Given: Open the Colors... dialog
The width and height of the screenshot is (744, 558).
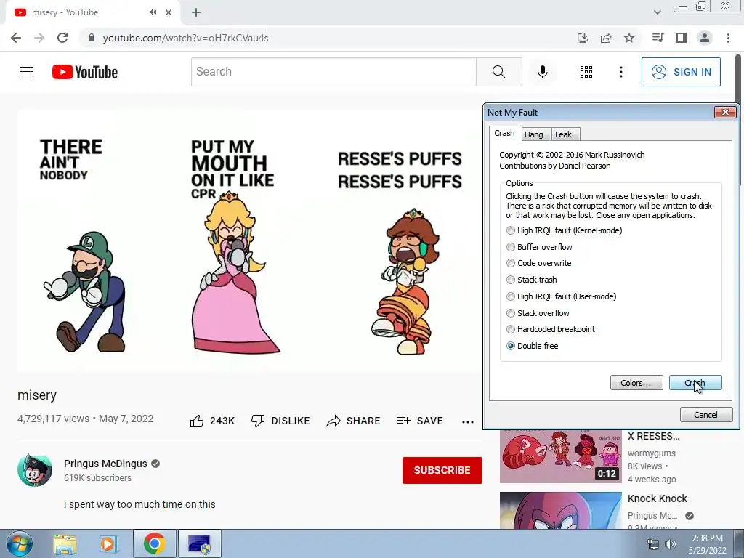Looking at the screenshot, I should [636, 383].
